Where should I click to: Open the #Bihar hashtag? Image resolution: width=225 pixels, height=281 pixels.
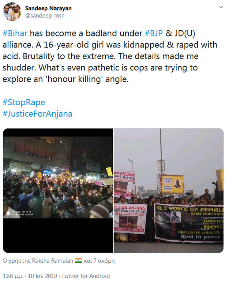15,33
